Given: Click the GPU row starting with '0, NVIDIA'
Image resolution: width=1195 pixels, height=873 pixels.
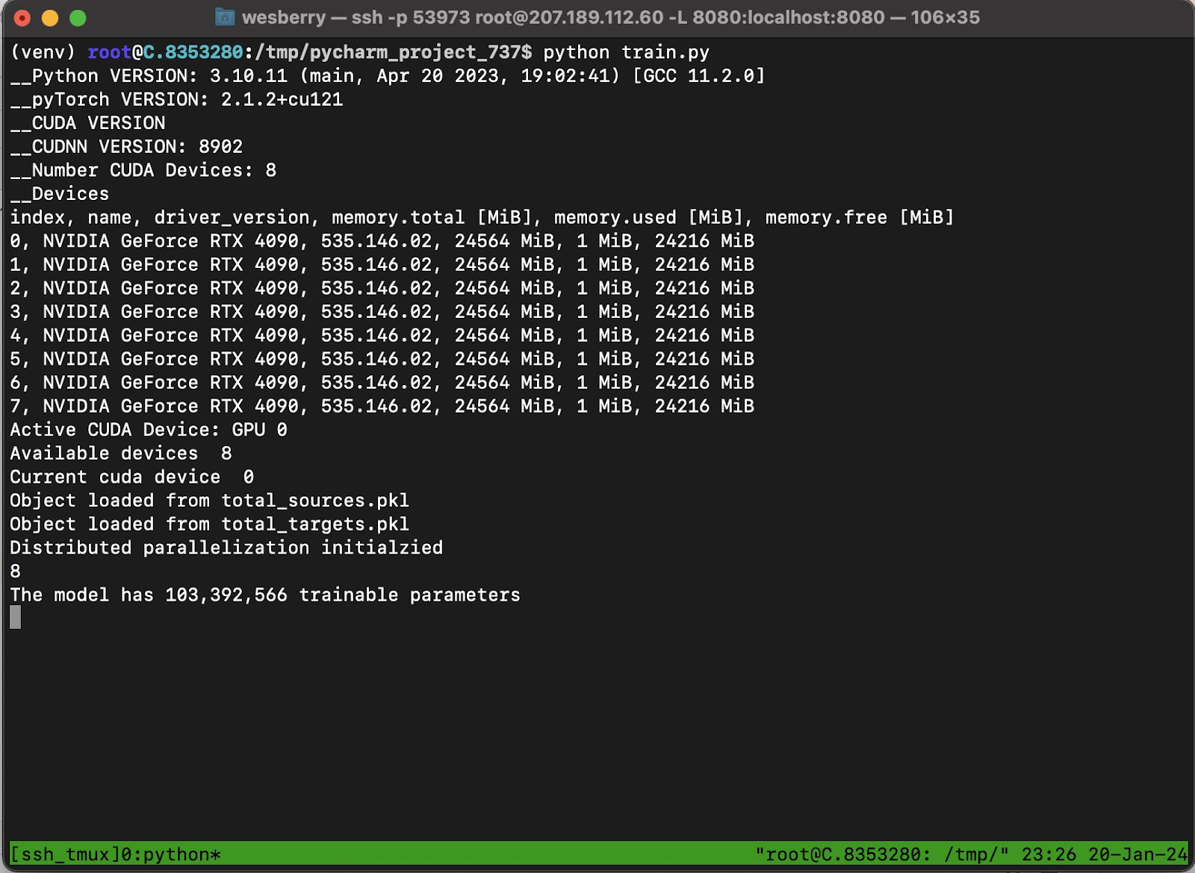Looking at the screenshot, I should (x=382, y=241).
